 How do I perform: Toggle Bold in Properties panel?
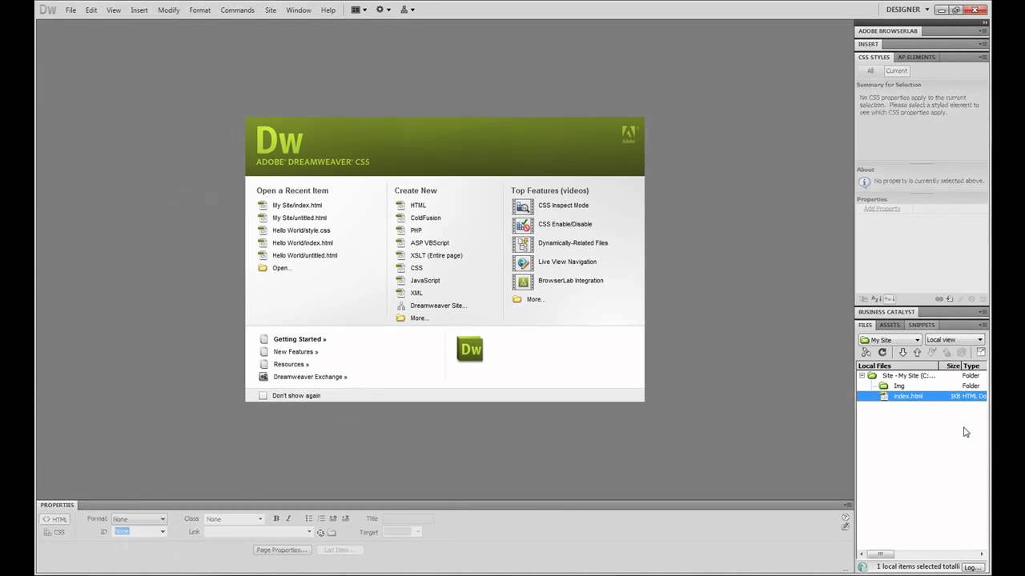click(x=276, y=518)
